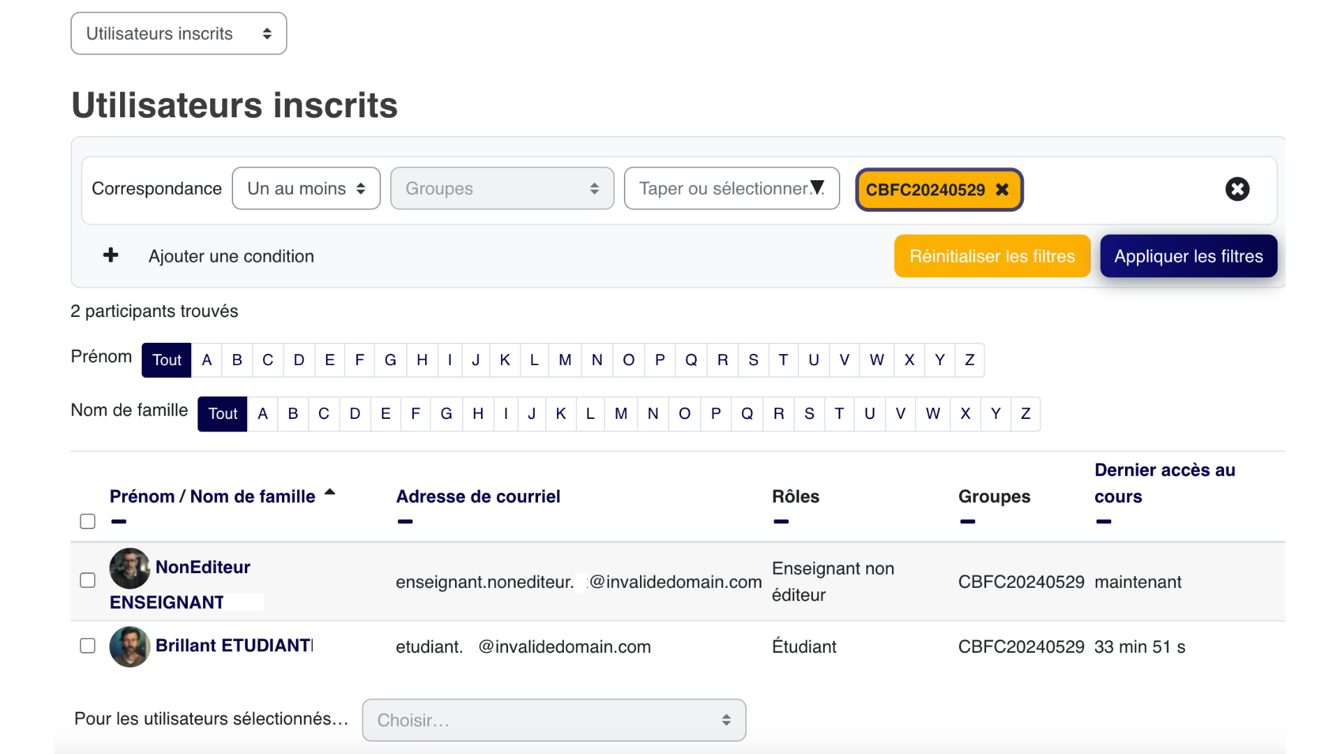The height and width of the screenshot is (754, 1340).
Task: Remove the CBFC20240529 filter tag
Action: tap(1002, 190)
